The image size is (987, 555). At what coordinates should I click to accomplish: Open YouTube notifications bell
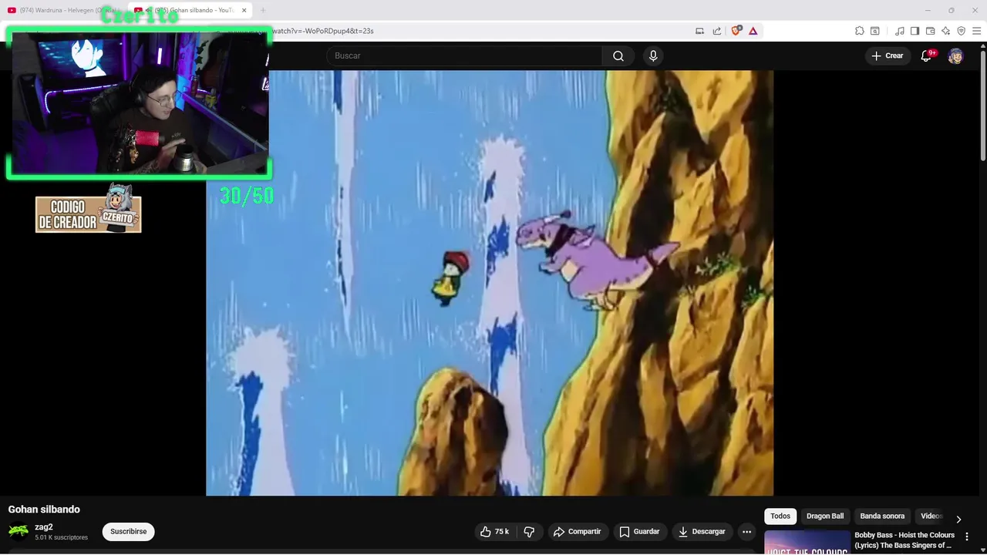[x=927, y=55]
